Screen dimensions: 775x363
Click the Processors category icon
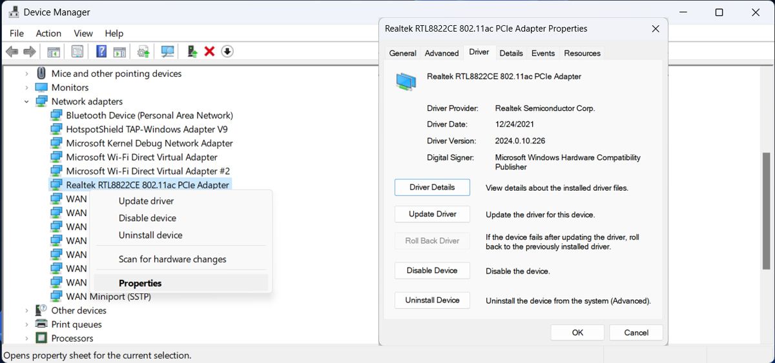[41, 338]
